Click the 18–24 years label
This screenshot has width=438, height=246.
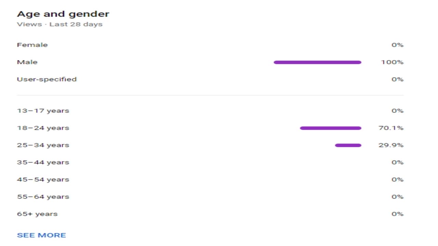pyautogui.click(x=43, y=128)
